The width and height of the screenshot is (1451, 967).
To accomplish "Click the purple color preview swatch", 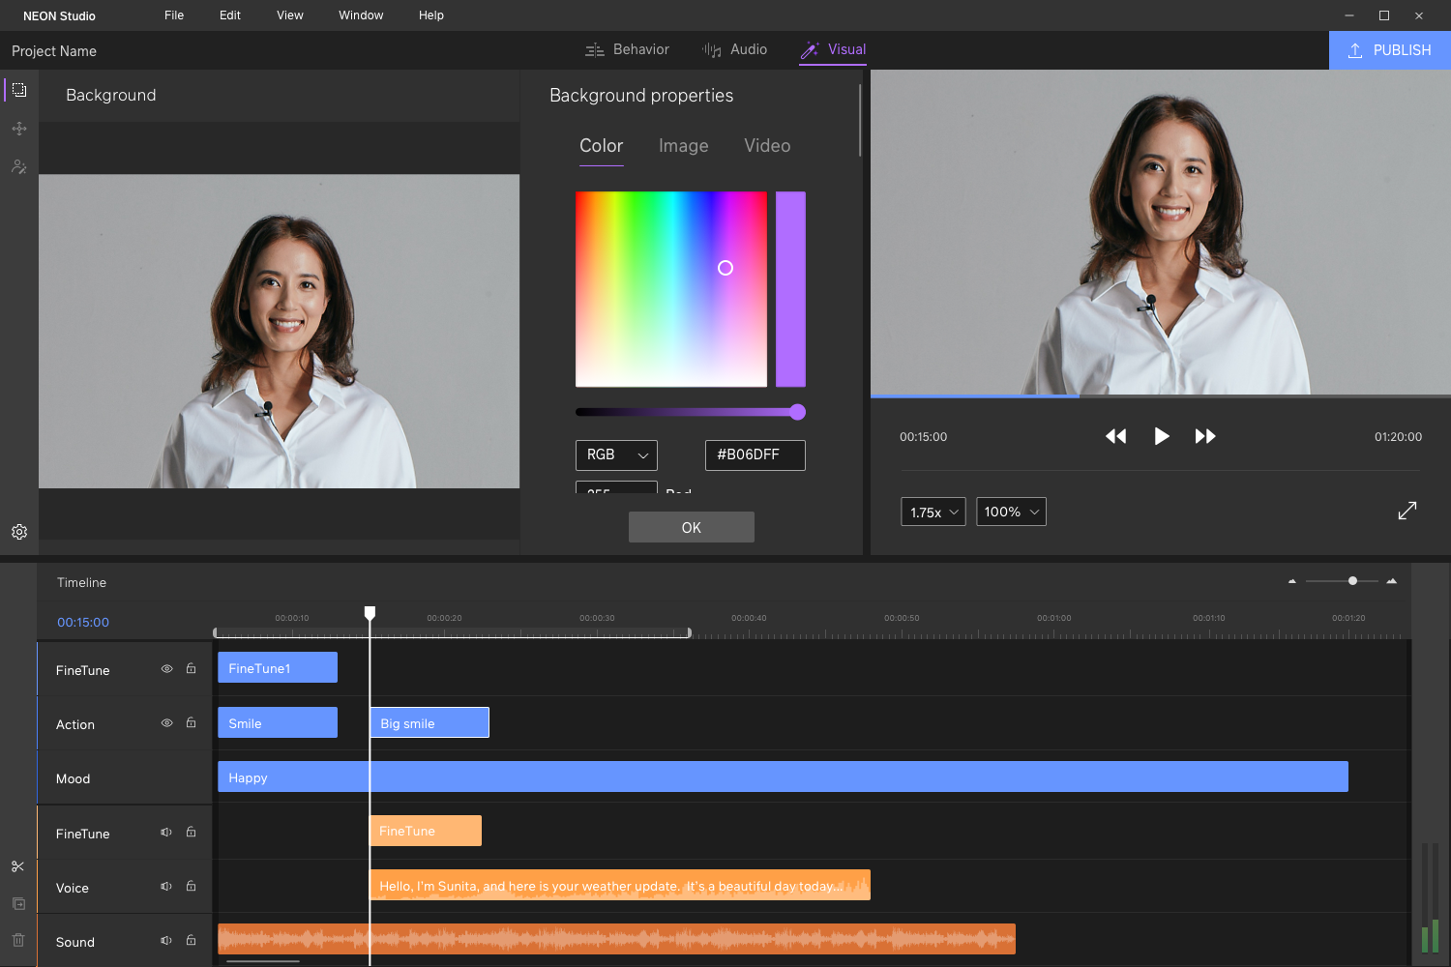I will click(790, 289).
